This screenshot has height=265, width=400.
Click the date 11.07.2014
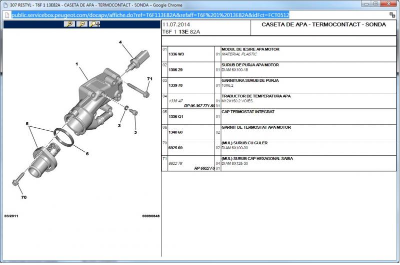pos(176,24)
